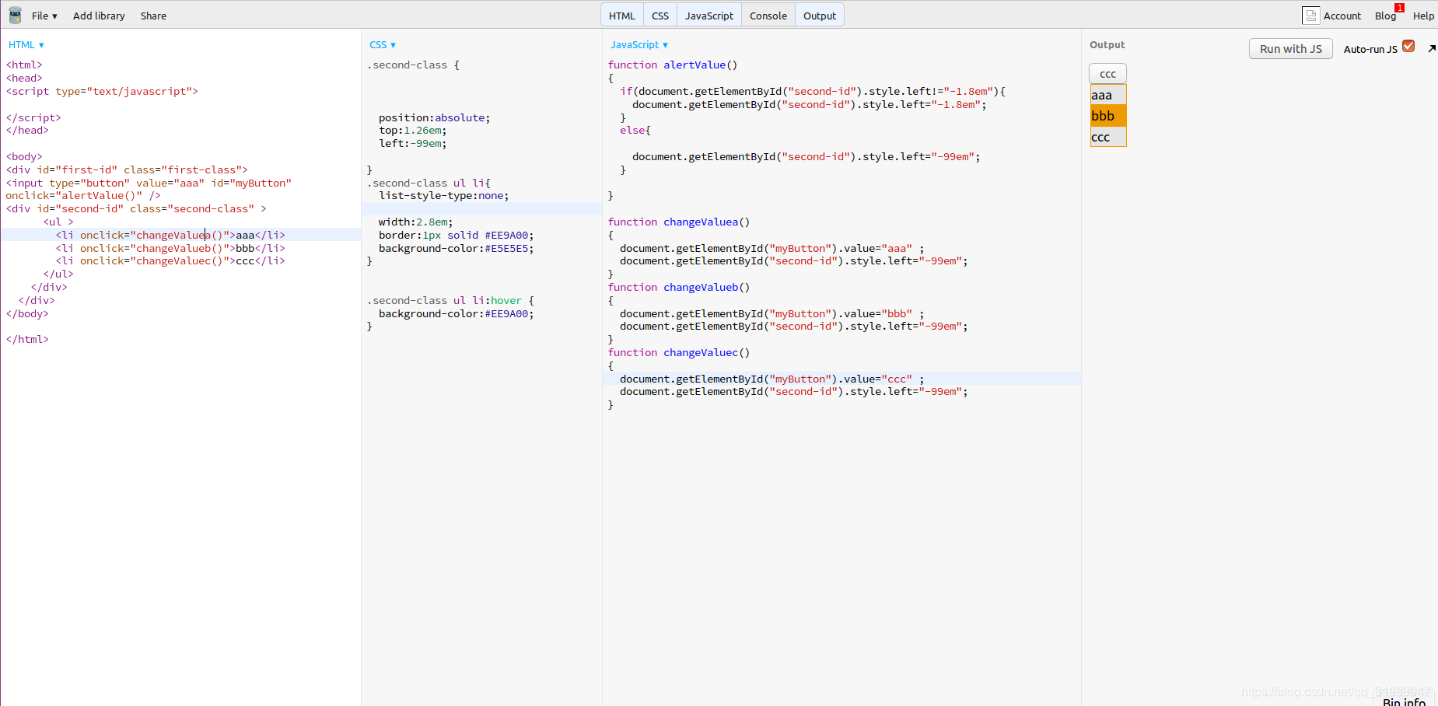The width and height of the screenshot is (1438, 706).
Task: Click the Output panel heading
Action: pyautogui.click(x=1107, y=45)
